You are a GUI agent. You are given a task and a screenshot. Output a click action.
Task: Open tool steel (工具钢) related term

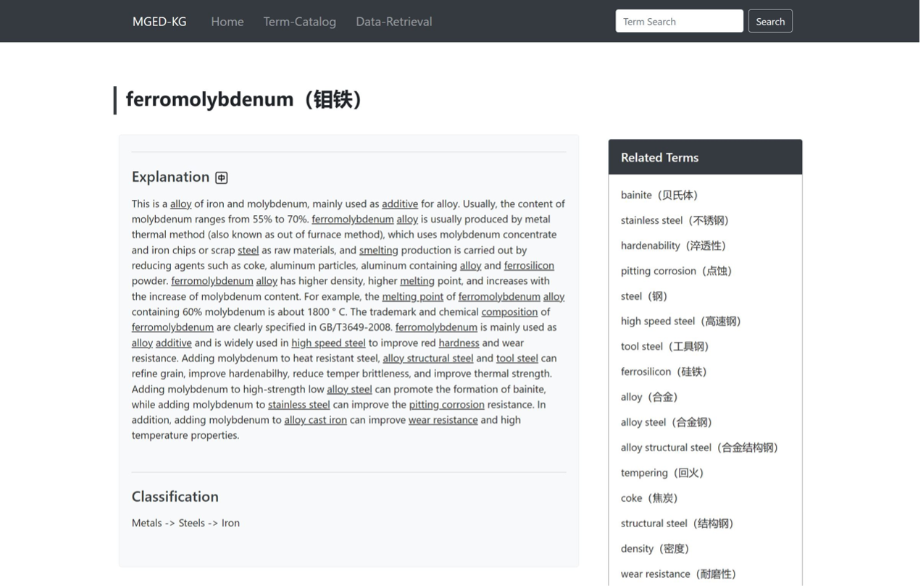tap(664, 346)
